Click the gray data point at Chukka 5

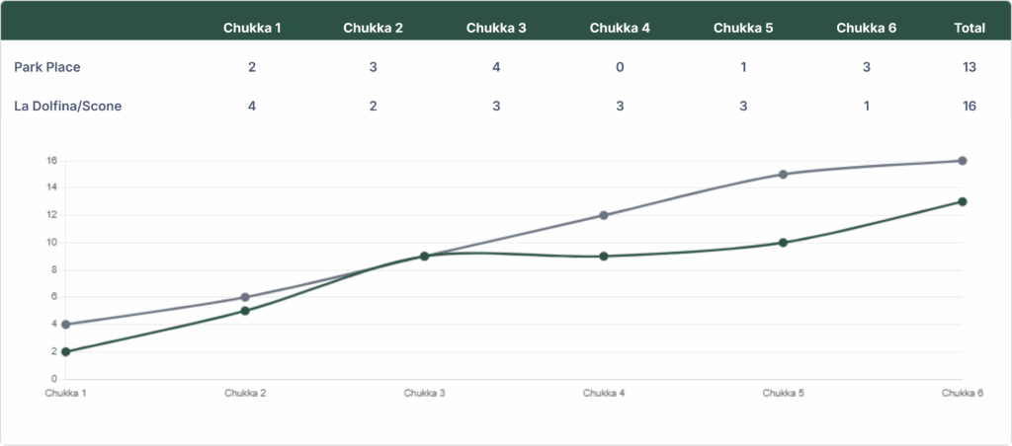point(783,174)
